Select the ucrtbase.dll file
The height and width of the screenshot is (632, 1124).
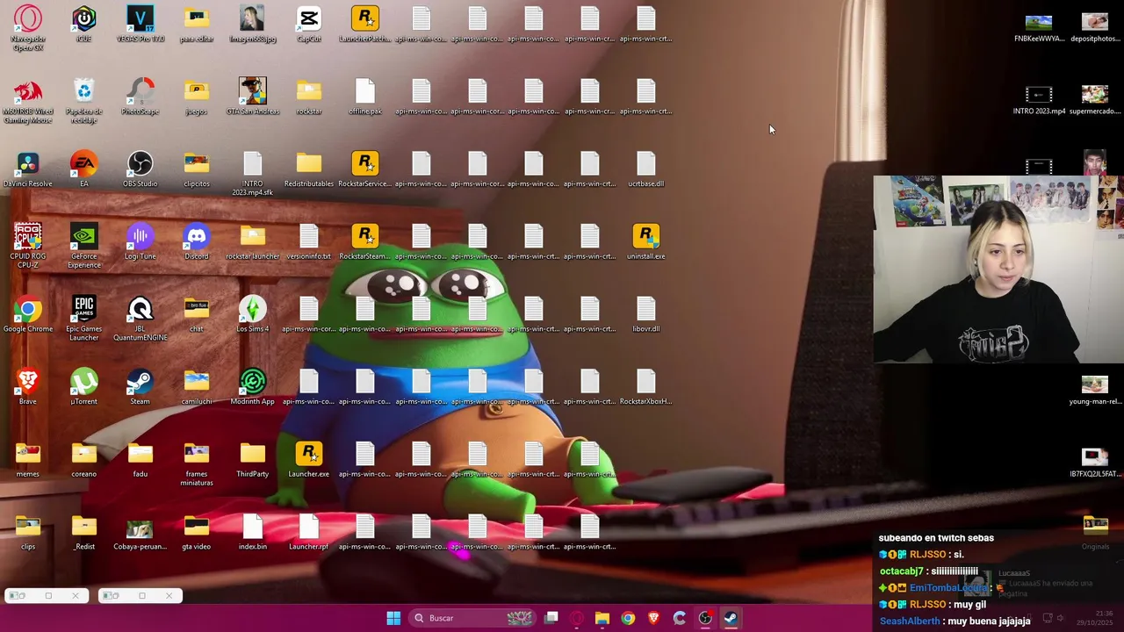(x=646, y=169)
